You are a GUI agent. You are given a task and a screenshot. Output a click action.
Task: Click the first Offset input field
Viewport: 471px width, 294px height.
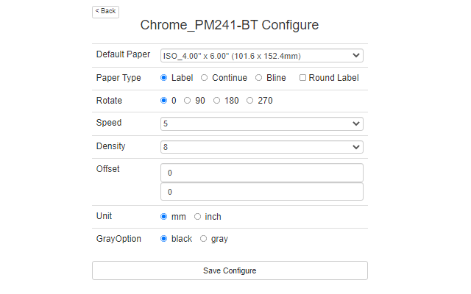(x=261, y=173)
